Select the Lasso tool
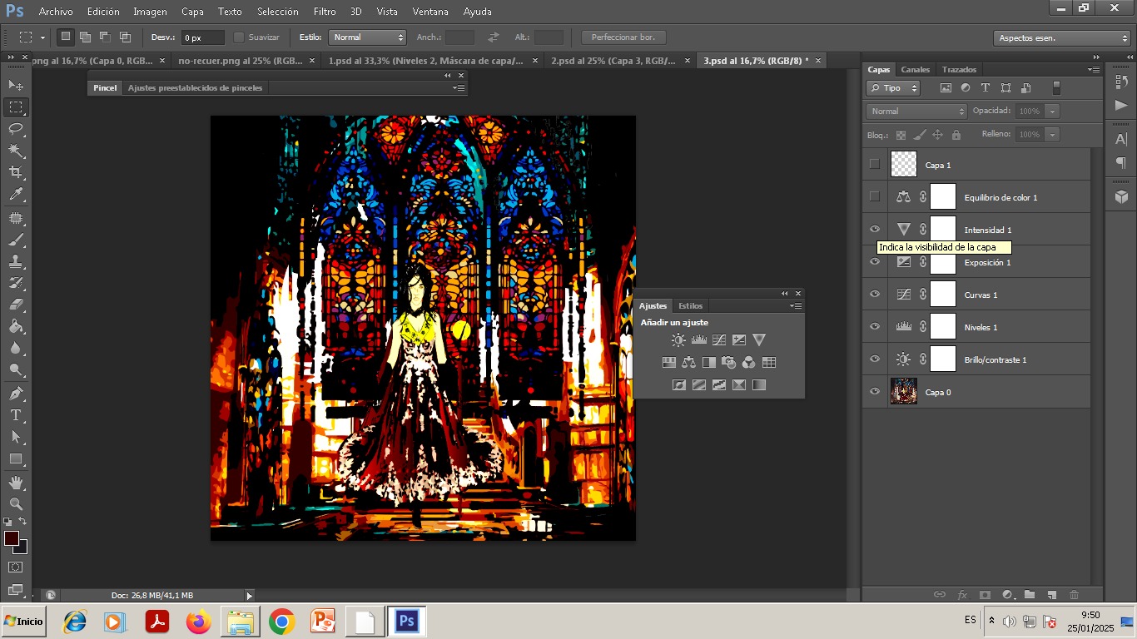Screen dimensions: 1137x639 (16, 128)
